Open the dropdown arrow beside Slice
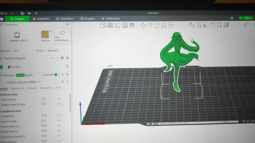Screen dimensions: 255x143 (241, 18)
